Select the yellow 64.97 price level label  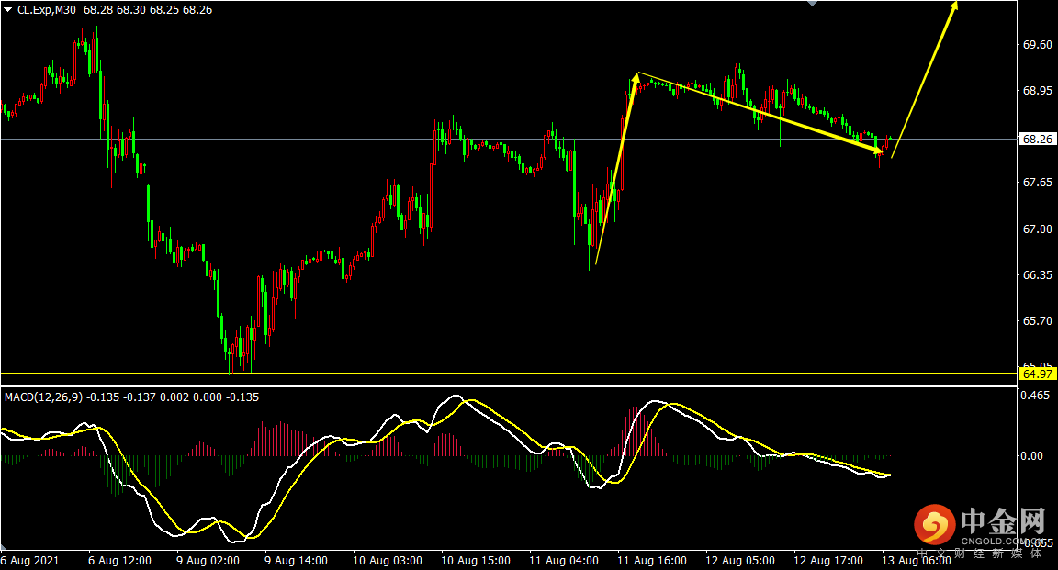1037,374
